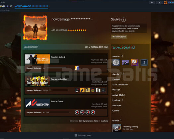Open the TOPLULUK menu
Image resolution: width=174 pixels, height=139 pixels.
point(6,6)
